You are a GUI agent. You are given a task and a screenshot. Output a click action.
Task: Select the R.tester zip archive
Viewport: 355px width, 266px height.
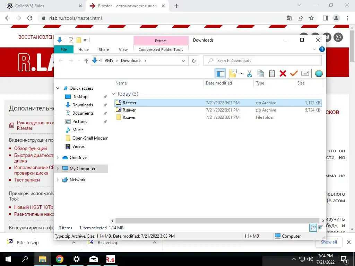(218, 103)
